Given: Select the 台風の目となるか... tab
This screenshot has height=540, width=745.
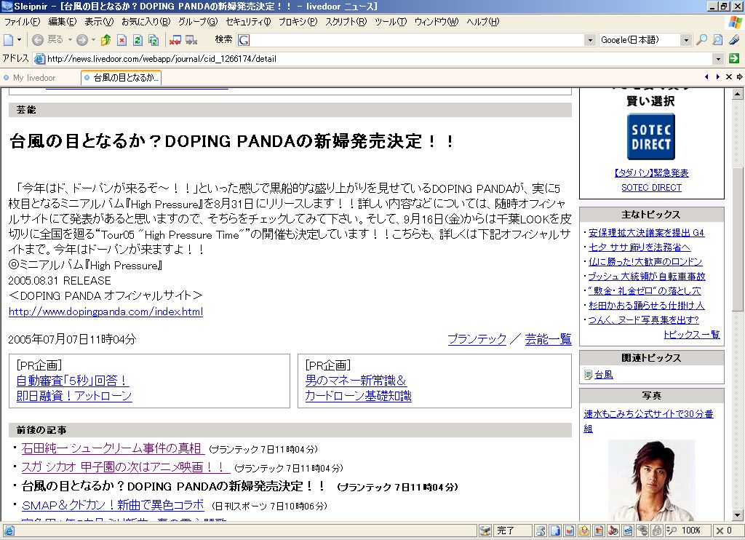Looking at the screenshot, I should tap(121, 77).
